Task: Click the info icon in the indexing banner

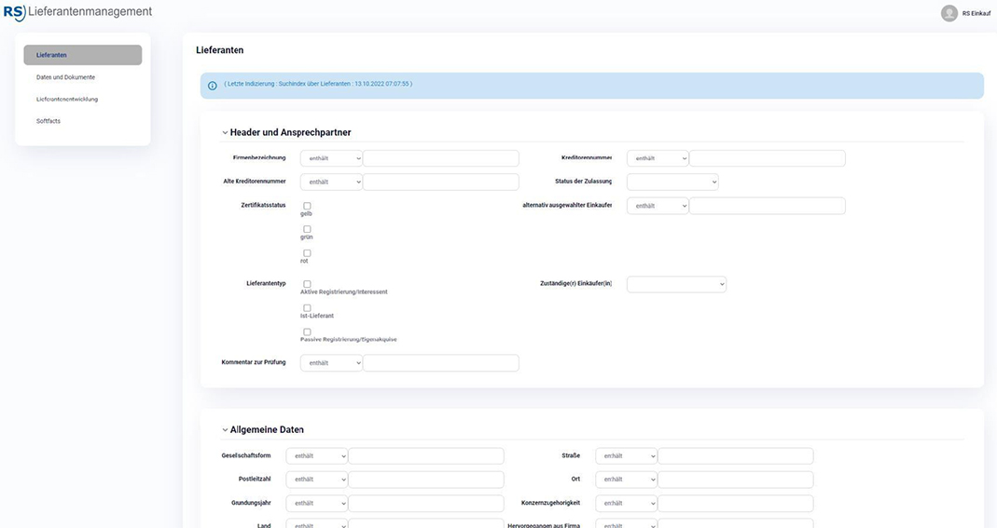Action: click(213, 85)
